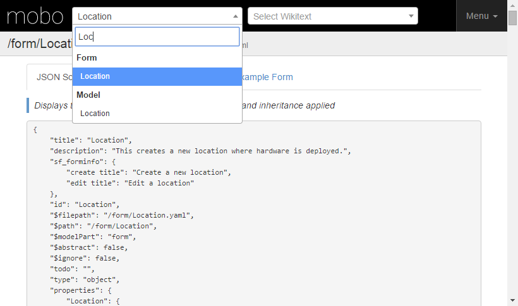Click the "type": "object" line
Image resolution: width=518 pixels, height=306 pixels.
pos(85,280)
